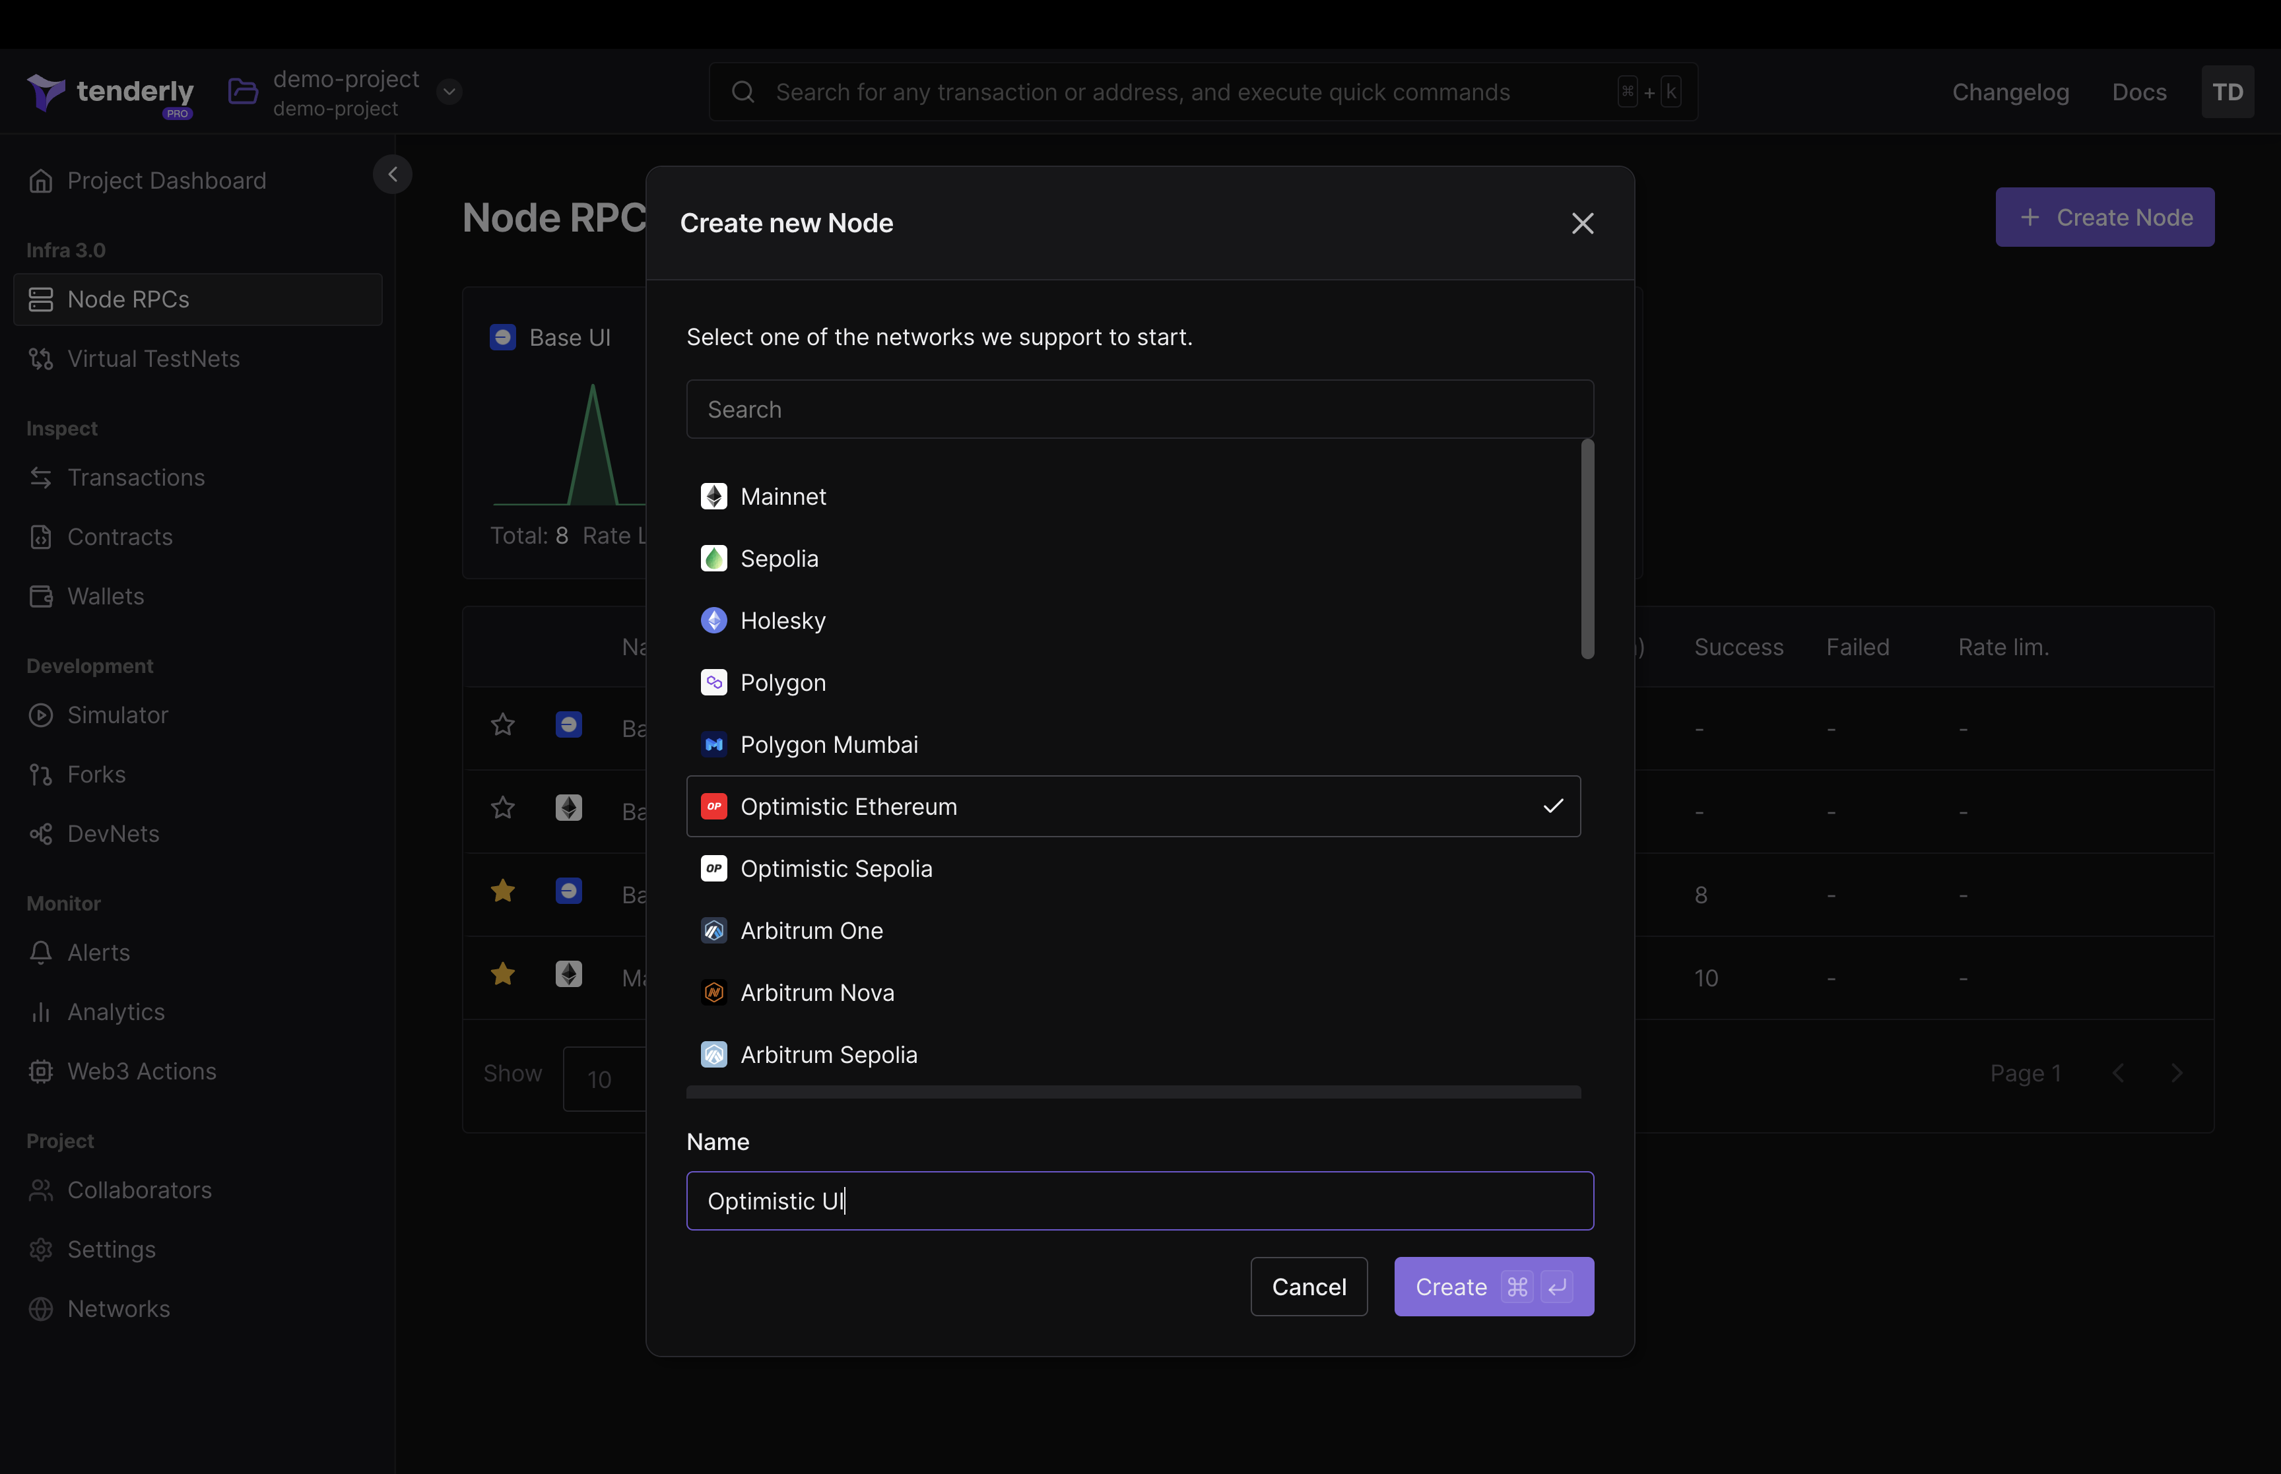The height and width of the screenshot is (1474, 2281).
Task: Focus the network Search field
Action: coord(1139,410)
